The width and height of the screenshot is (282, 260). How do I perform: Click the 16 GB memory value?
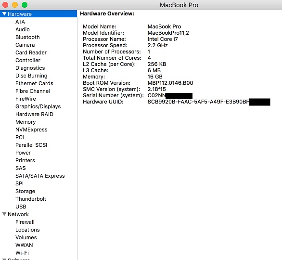click(155, 77)
